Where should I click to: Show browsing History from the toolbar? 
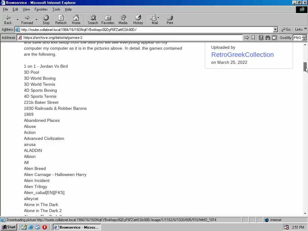pos(138,20)
